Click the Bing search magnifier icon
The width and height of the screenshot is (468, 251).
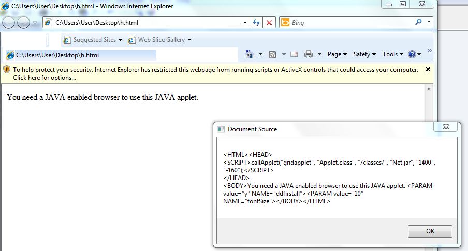click(x=418, y=22)
